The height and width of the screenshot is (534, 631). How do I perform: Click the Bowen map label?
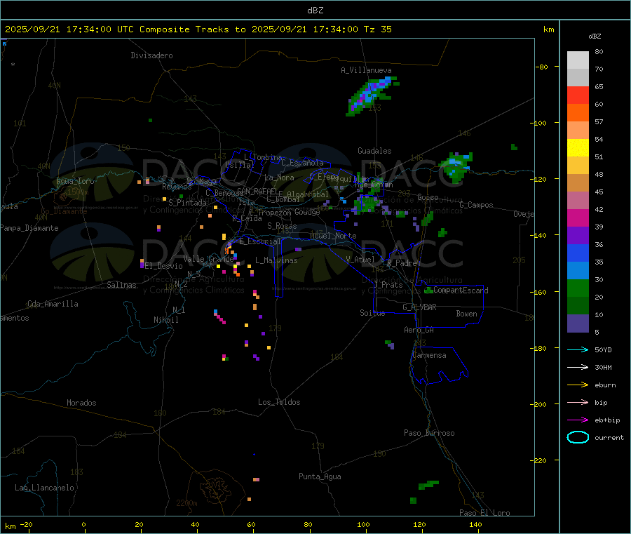click(466, 314)
